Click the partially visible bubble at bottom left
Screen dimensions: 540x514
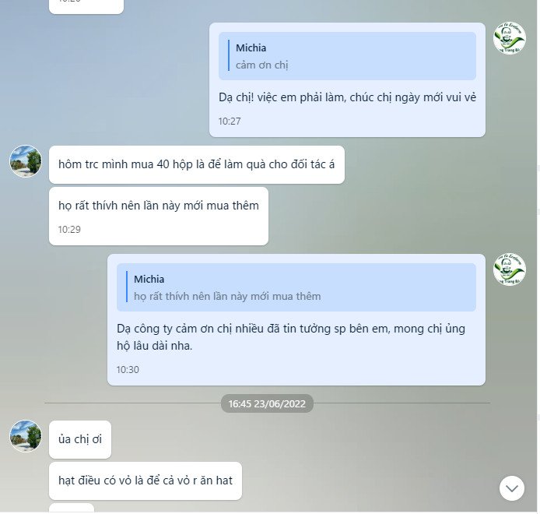point(72,508)
